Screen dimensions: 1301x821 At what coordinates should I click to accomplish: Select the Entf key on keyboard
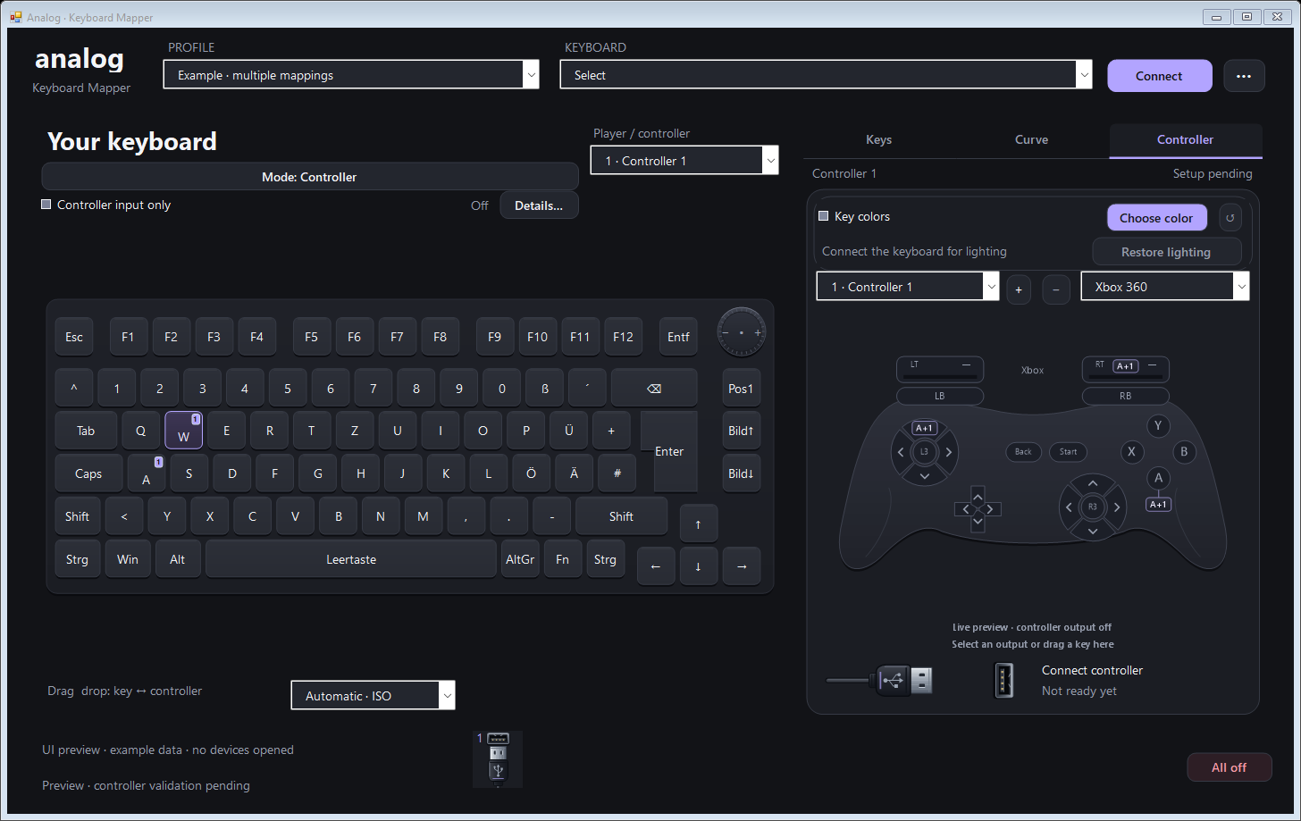point(678,337)
